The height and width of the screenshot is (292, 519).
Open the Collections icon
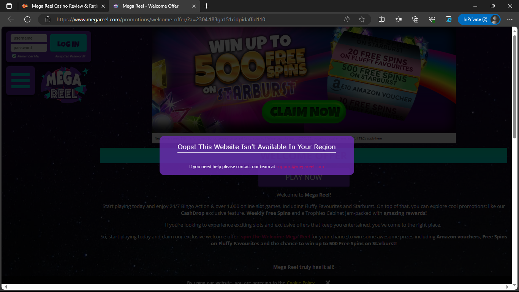coord(415,19)
